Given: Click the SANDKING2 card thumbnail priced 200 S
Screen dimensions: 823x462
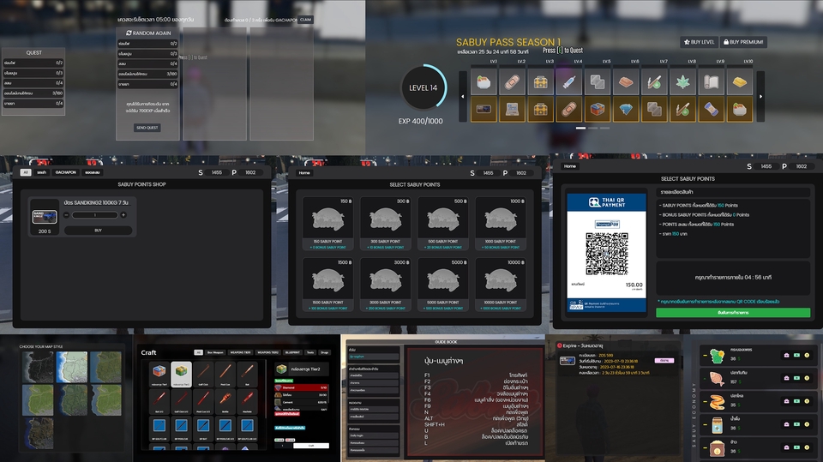Looking at the screenshot, I should point(44,218).
